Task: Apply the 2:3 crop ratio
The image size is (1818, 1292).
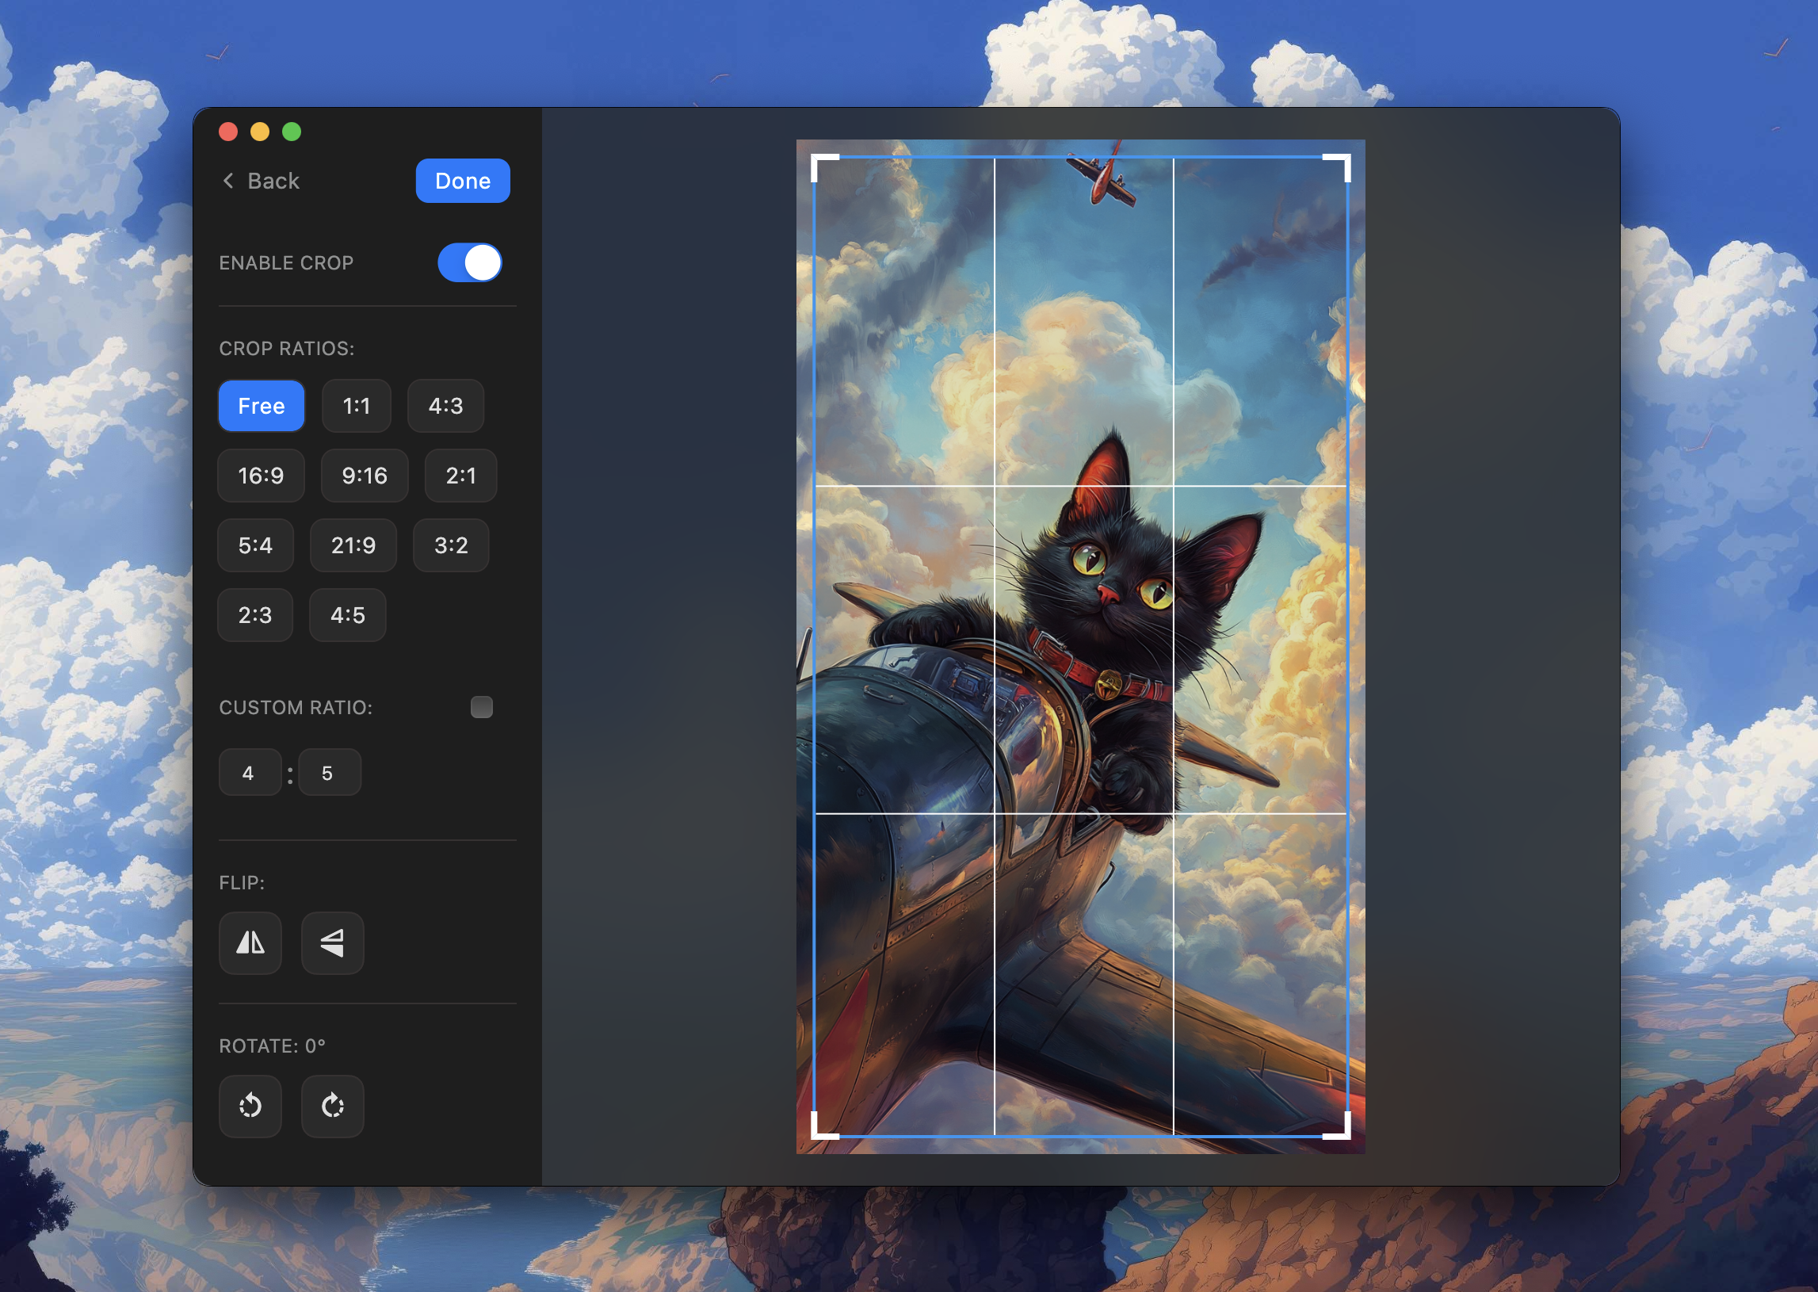Action: pos(255,615)
